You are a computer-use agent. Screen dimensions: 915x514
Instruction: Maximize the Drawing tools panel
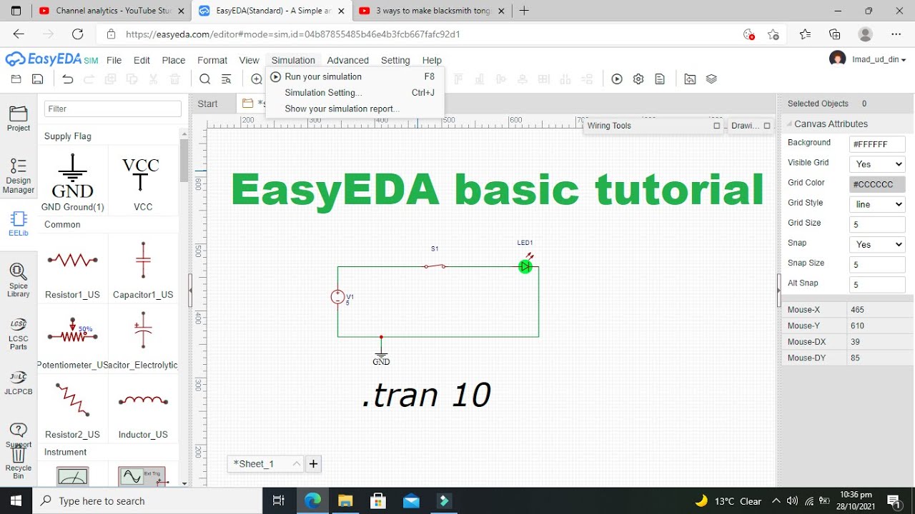[x=767, y=126]
